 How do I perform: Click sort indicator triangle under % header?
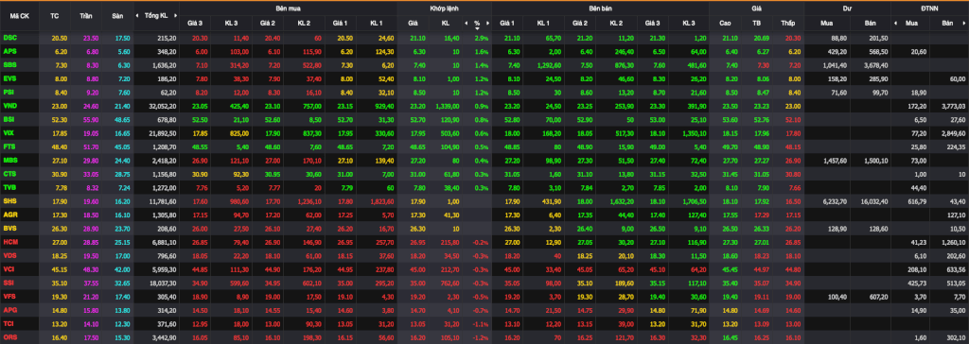pyautogui.click(x=477, y=28)
